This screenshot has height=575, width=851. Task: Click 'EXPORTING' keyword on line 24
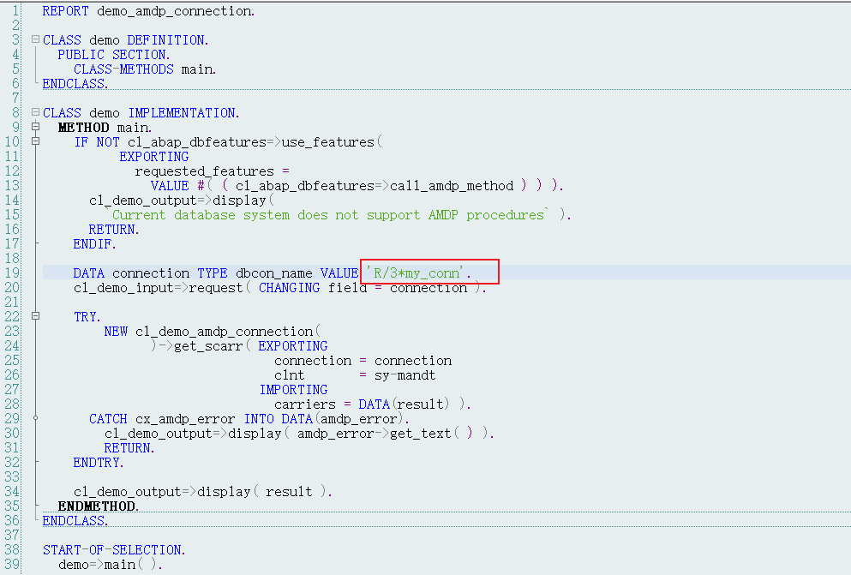coord(293,346)
